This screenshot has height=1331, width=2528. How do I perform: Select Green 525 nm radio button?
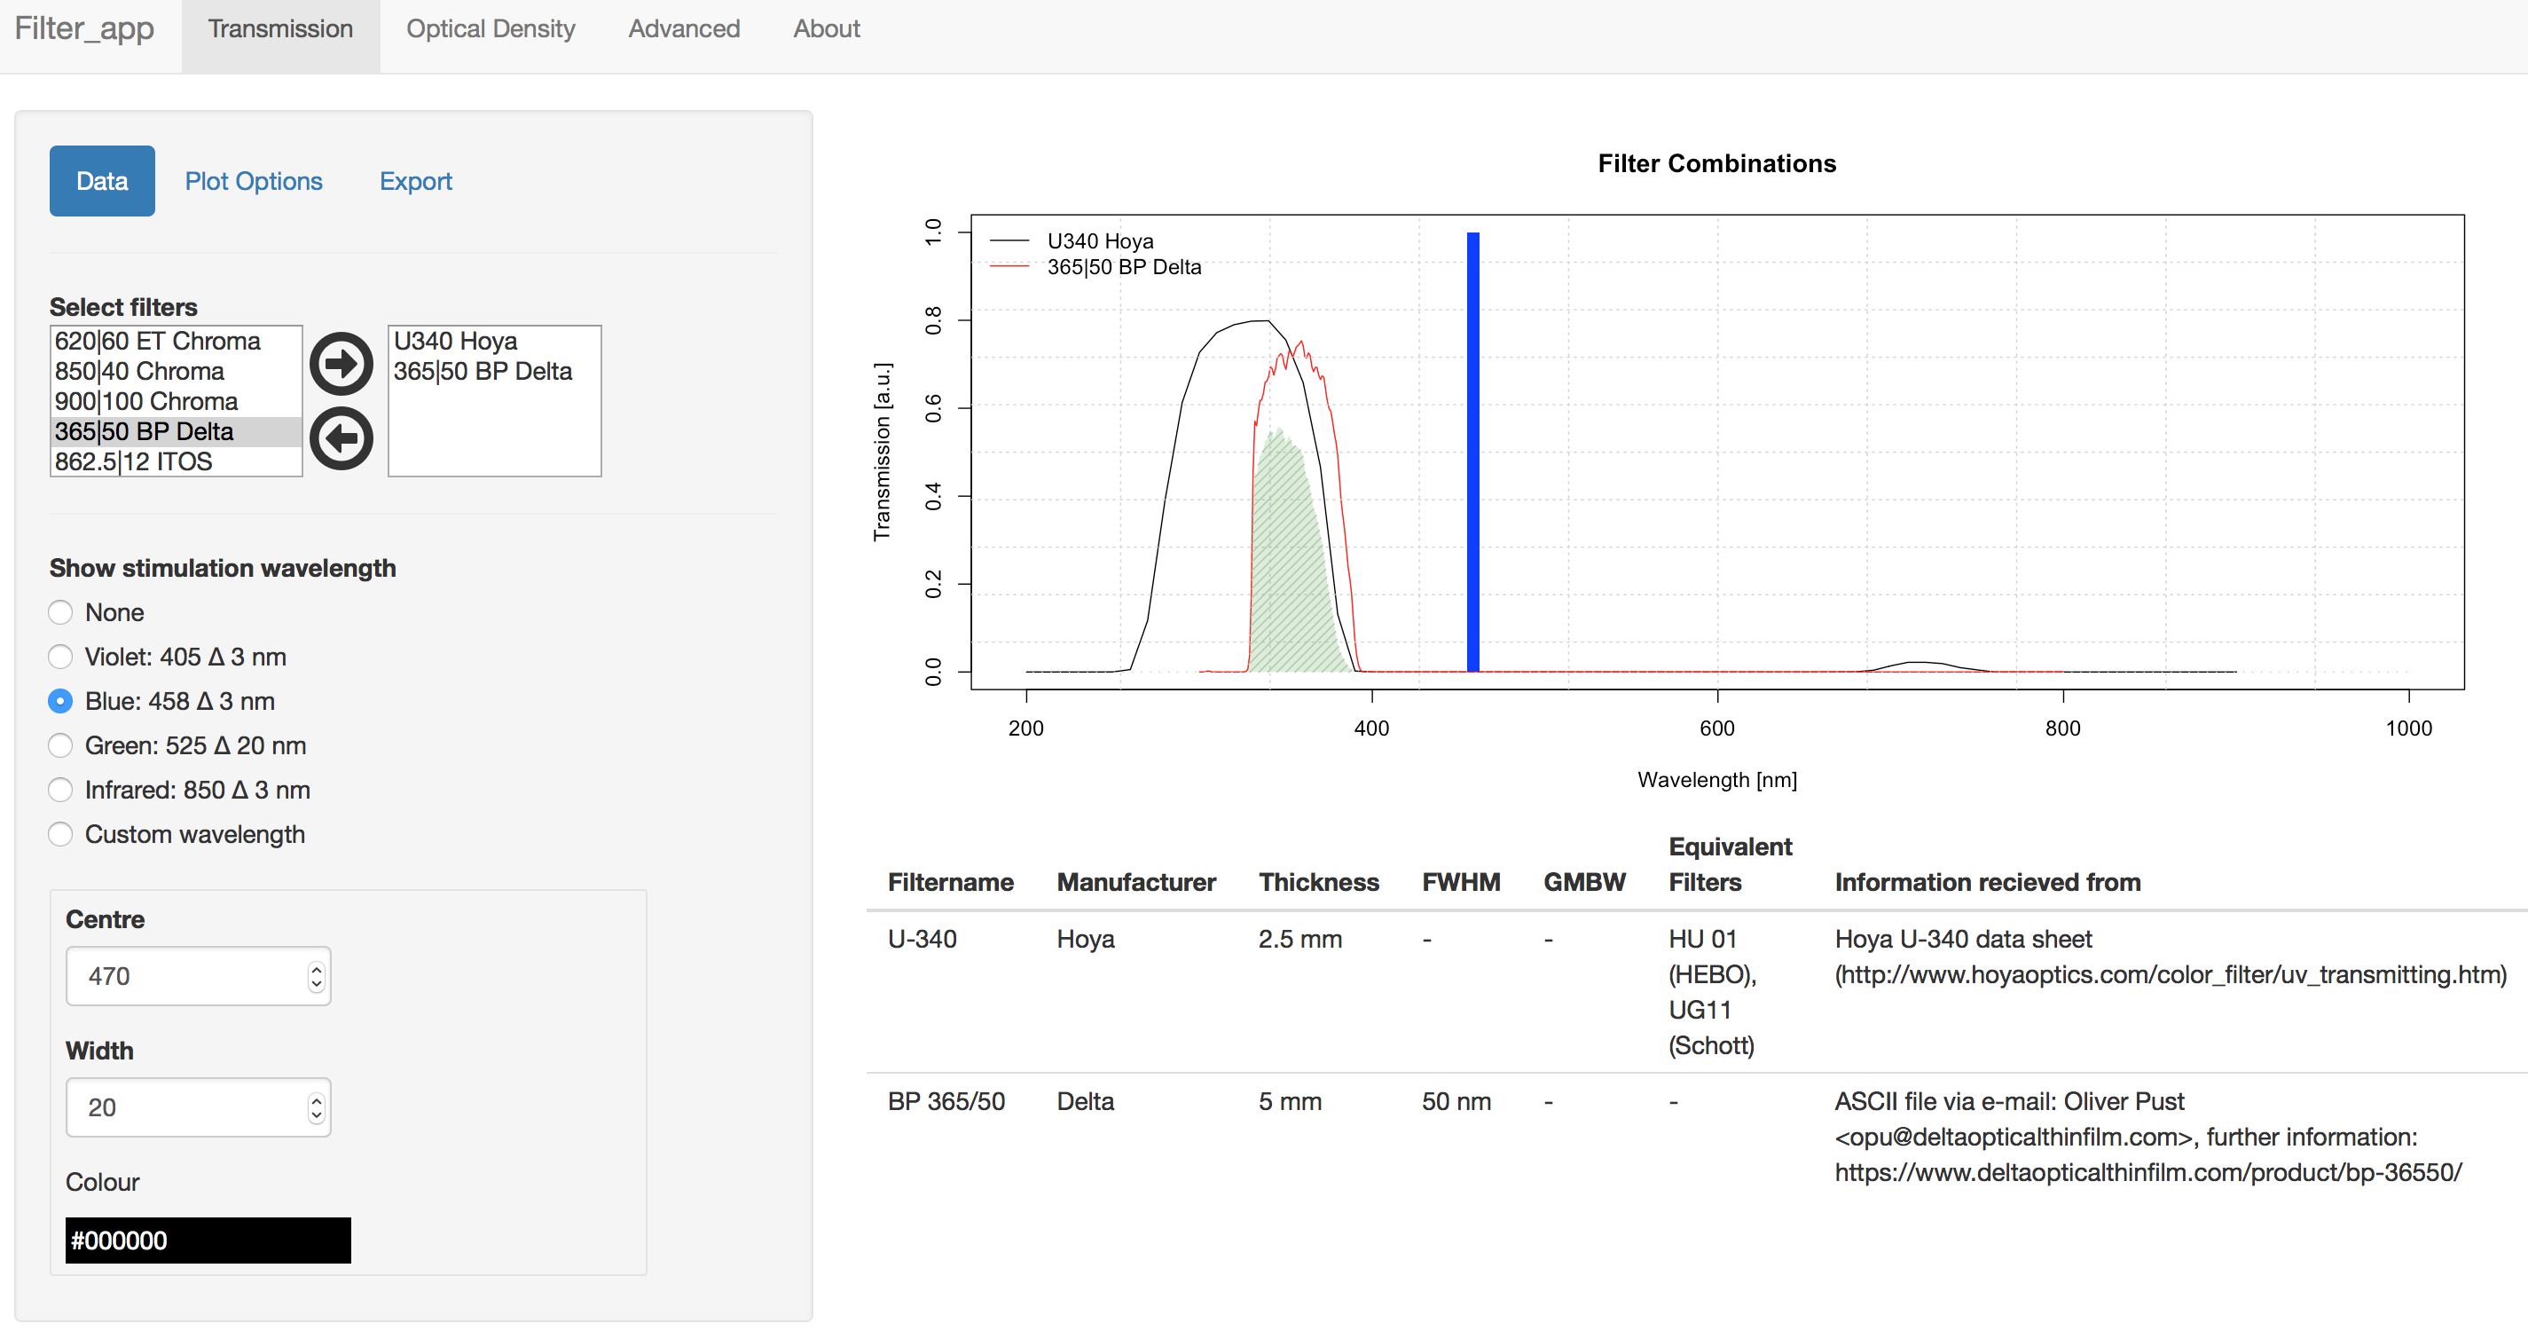(x=61, y=746)
